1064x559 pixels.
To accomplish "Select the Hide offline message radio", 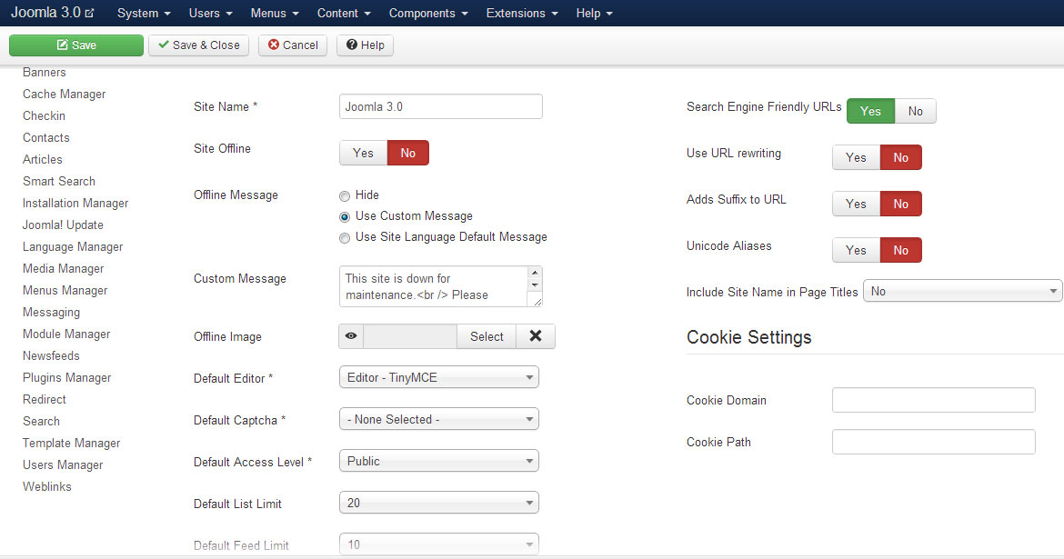I will [345, 195].
